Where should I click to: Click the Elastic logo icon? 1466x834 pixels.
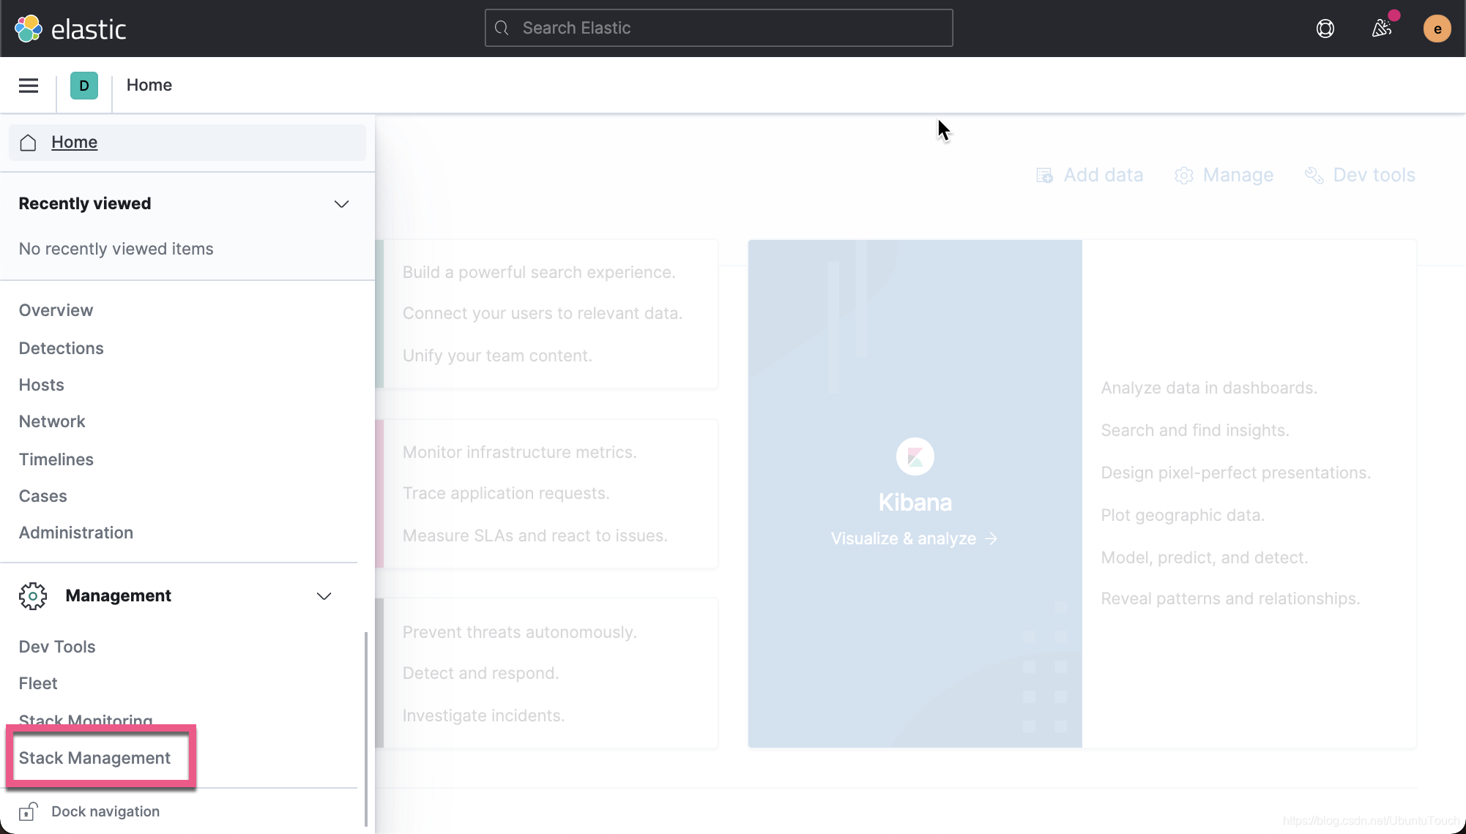coord(29,29)
